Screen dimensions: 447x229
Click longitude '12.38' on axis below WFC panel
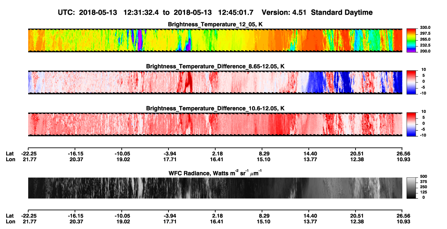(x=357, y=221)
